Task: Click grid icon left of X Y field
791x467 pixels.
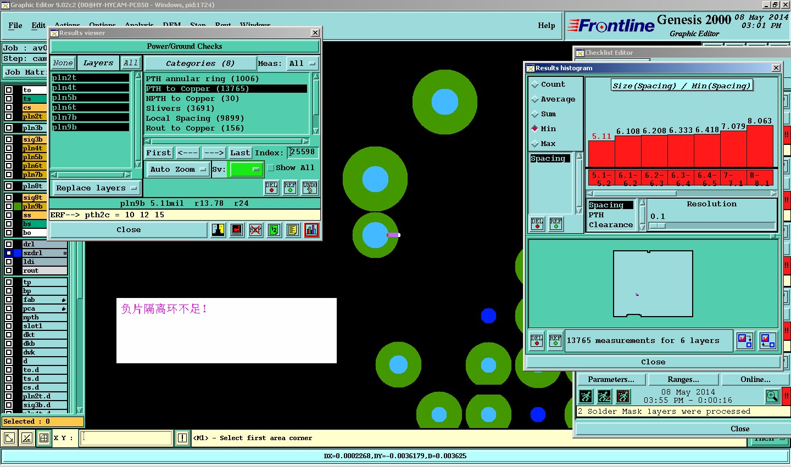Action: tap(43, 438)
